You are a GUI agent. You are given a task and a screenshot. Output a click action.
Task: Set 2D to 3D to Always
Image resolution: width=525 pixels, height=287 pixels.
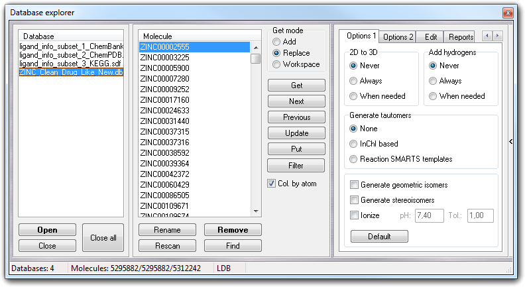pyautogui.click(x=355, y=81)
